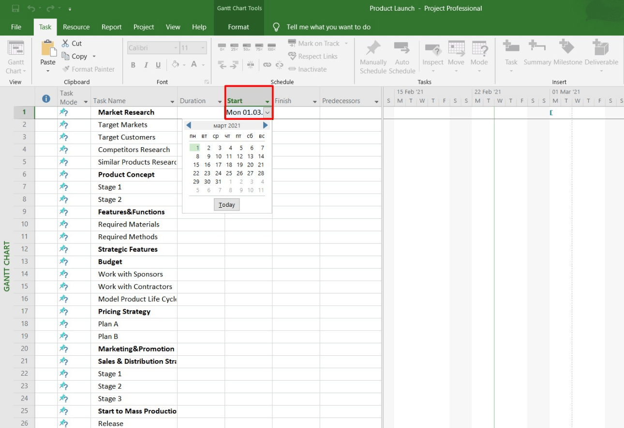Mark task 100% complete

coord(271,46)
